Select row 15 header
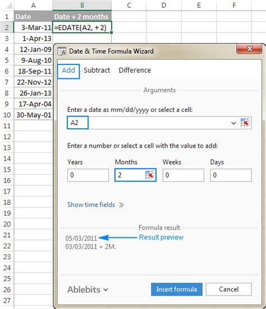The image size is (266, 309). point(7,170)
